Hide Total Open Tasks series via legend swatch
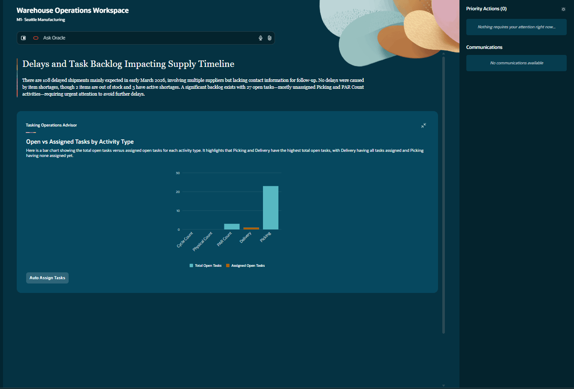The height and width of the screenshot is (389, 574). [191, 265]
